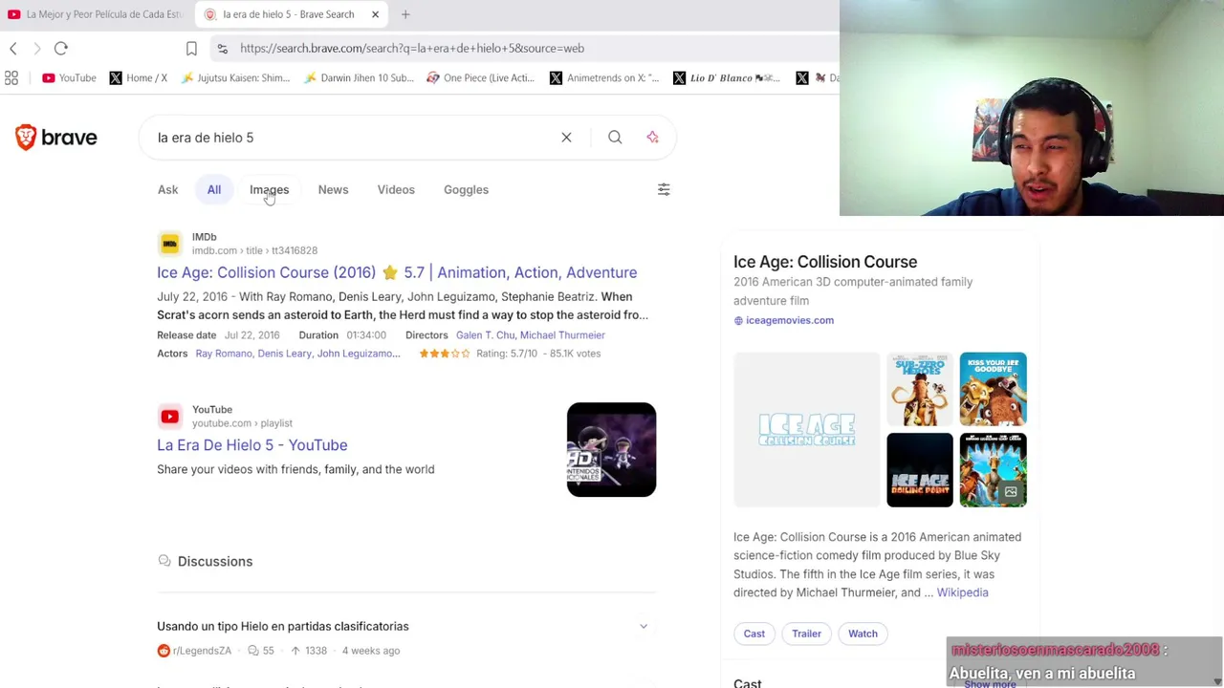Click the 'Rating: 5.7/10 - 85.1K votes' text
1224x688 pixels.
[538, 354]
